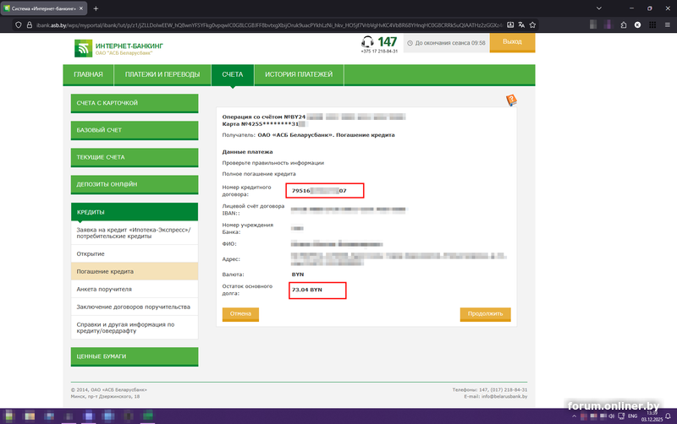The image size is (677, 424).
Task: Bookmark this page with star icon
Action: coord(533,25)
